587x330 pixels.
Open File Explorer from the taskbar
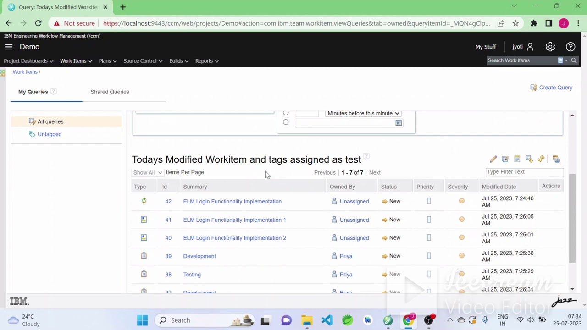tap(307, 320)
